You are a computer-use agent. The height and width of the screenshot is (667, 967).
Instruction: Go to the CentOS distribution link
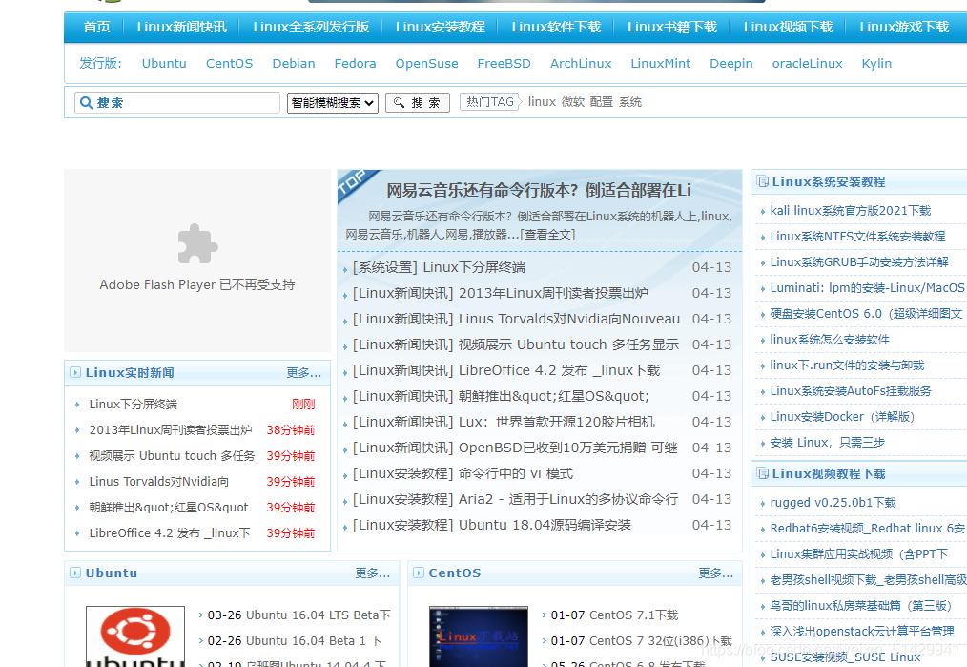[x=230, y=64]
